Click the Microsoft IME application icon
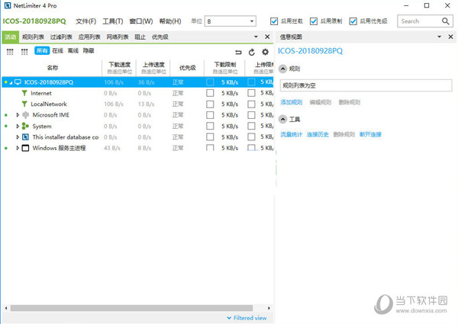This screenshot has width=458, height=324. coord(25,115)
